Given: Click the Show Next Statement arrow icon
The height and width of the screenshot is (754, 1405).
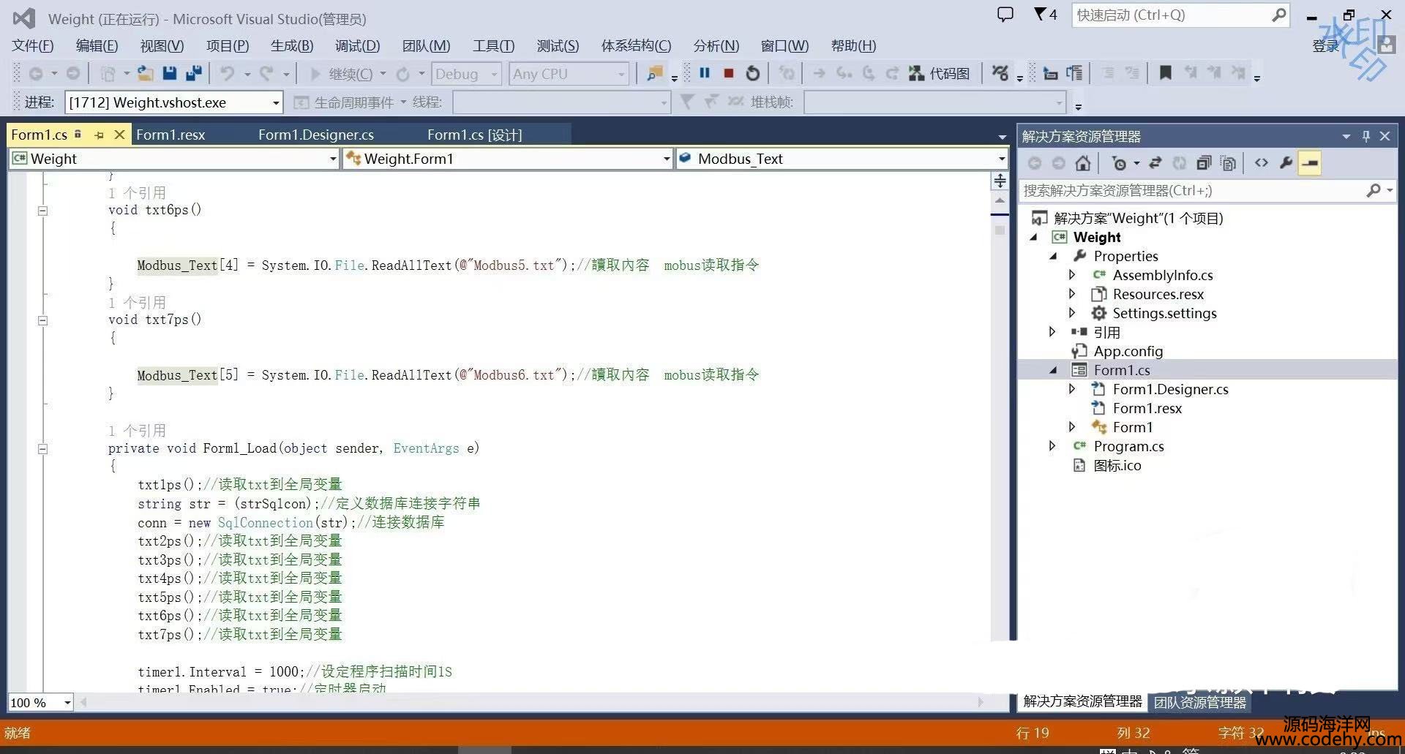Looking at the screenshot, I should (x=820, y=73).
